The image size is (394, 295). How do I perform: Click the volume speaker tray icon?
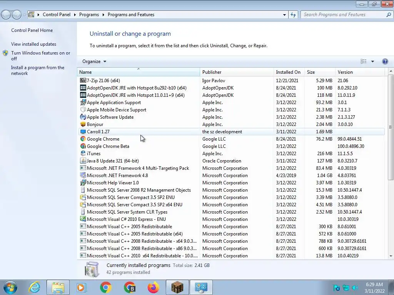pos(355,288)
